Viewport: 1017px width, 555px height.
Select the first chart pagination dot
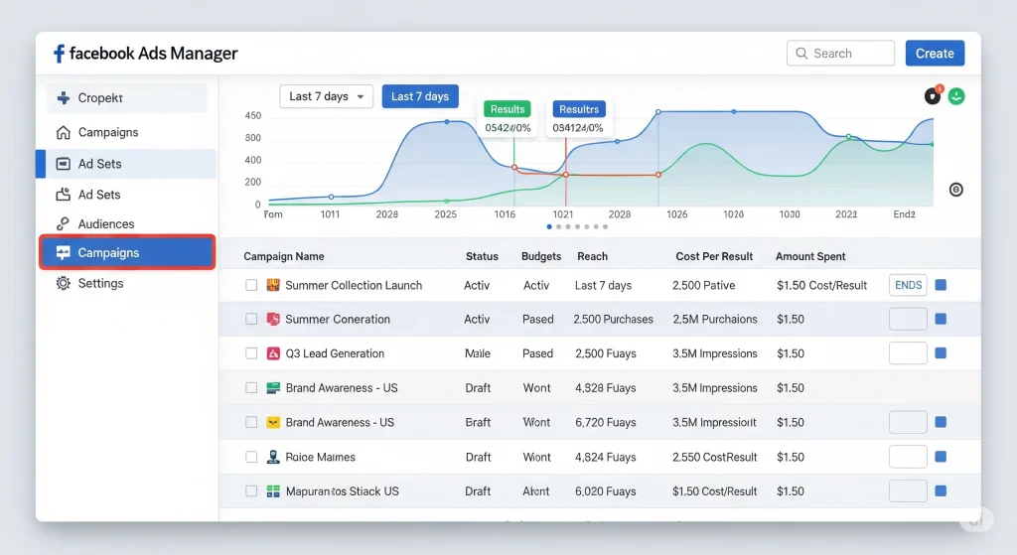[x=549, y=227]
